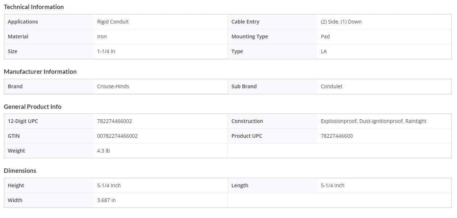
Task: Click the LA type value
Action: coord(324,51)
